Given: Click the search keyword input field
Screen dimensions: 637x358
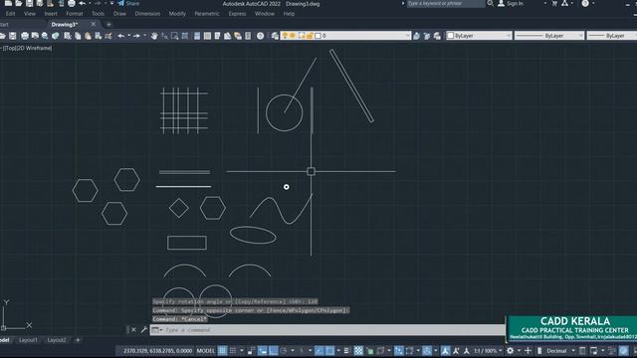Looking at the screenshot, I should [x=446, y=4].
